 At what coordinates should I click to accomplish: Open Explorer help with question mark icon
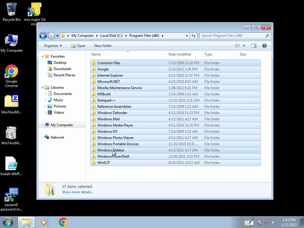(265, 46)
